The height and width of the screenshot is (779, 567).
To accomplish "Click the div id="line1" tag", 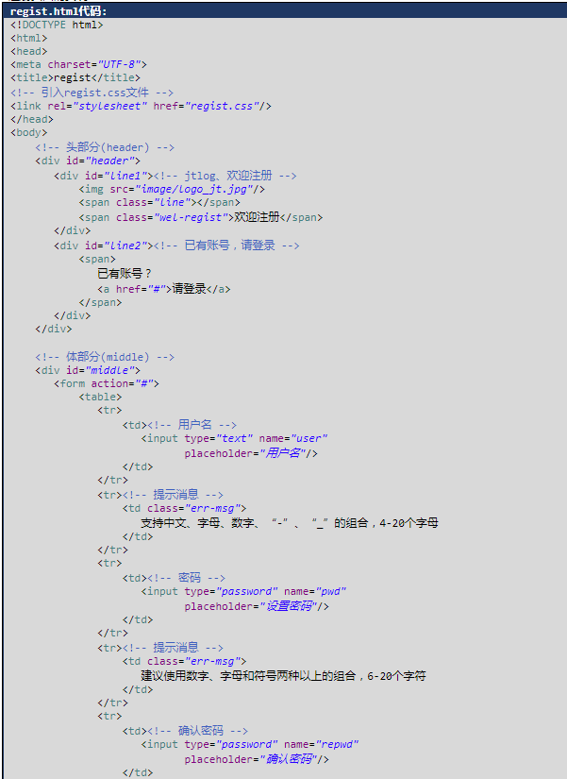I will click(104, 176).
